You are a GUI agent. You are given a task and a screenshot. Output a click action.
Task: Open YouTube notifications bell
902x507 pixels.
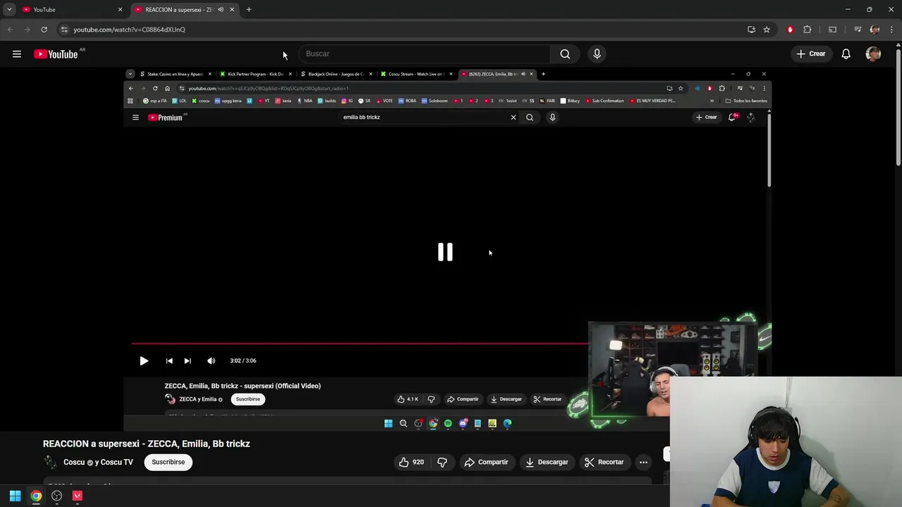coord(846,54)
